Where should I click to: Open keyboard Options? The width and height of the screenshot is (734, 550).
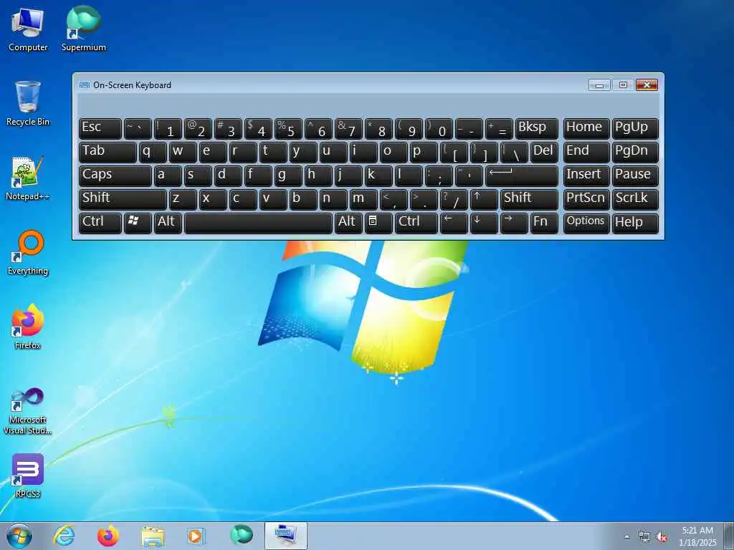tap(586, 223)
